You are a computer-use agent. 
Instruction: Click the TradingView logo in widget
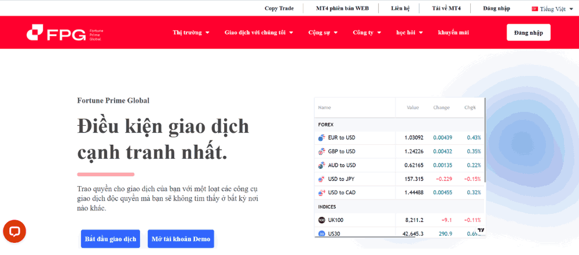coord(481,230)
